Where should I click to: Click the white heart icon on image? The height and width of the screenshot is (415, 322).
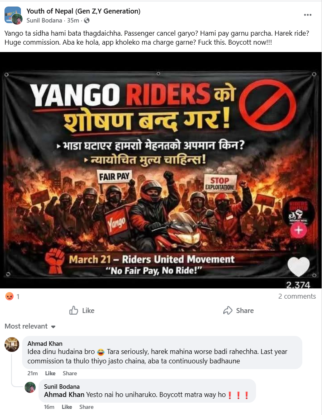coord(299,266)
